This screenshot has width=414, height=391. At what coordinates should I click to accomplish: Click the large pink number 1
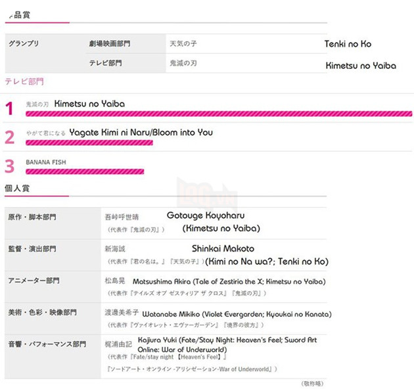point(9,108)
